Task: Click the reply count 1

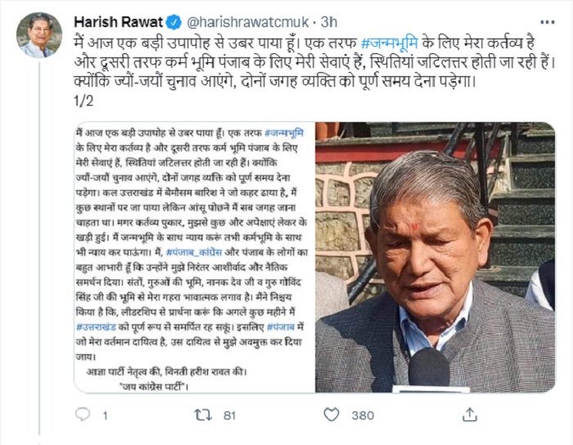Action: click(x=106, y=415)
